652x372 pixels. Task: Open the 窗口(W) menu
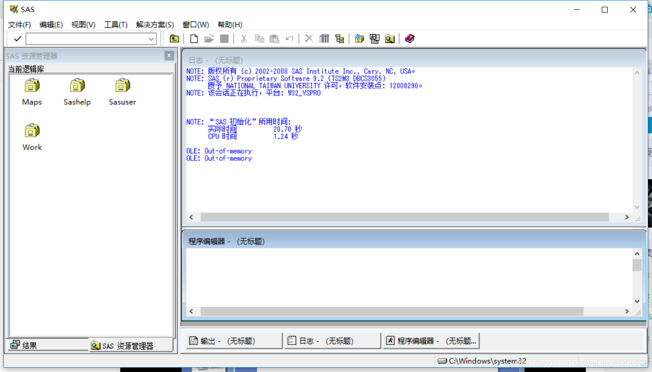196,25
